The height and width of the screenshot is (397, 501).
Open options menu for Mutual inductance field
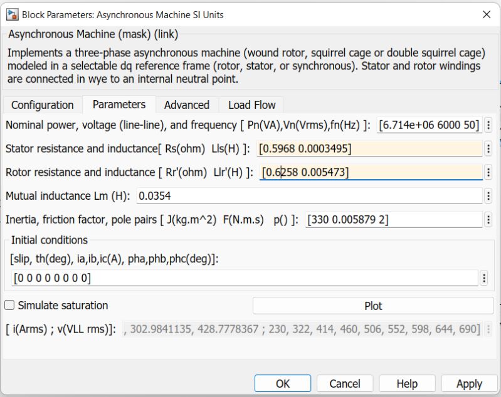pos(488,196)
